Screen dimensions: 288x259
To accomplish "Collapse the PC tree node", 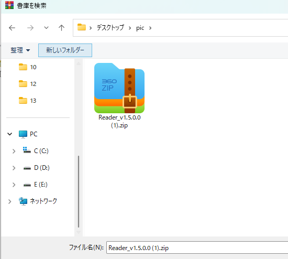I will [x=10, y=134].
